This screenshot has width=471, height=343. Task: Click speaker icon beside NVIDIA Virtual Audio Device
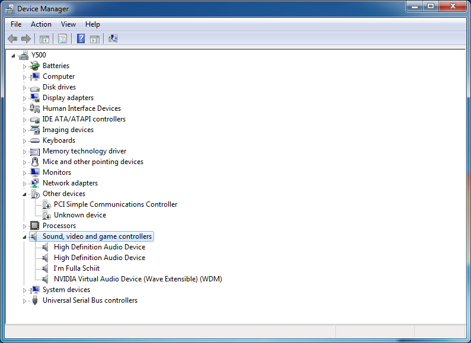coord(45,279)
